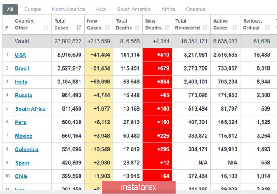The image size is (277, 194).
Task: Click the Brazil country link
Action: click(x=22, y=68)
